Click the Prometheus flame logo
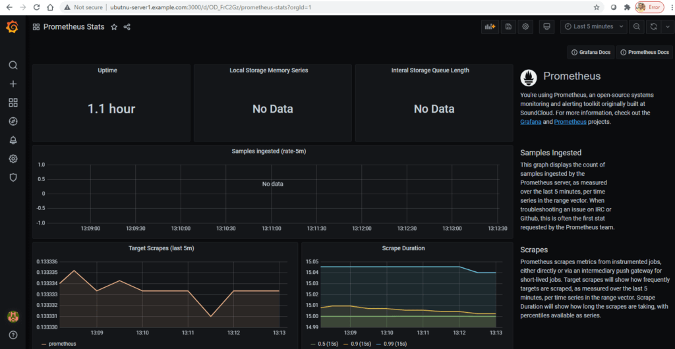The width and height of the screenshot is (675, 349). pos(529,77)
